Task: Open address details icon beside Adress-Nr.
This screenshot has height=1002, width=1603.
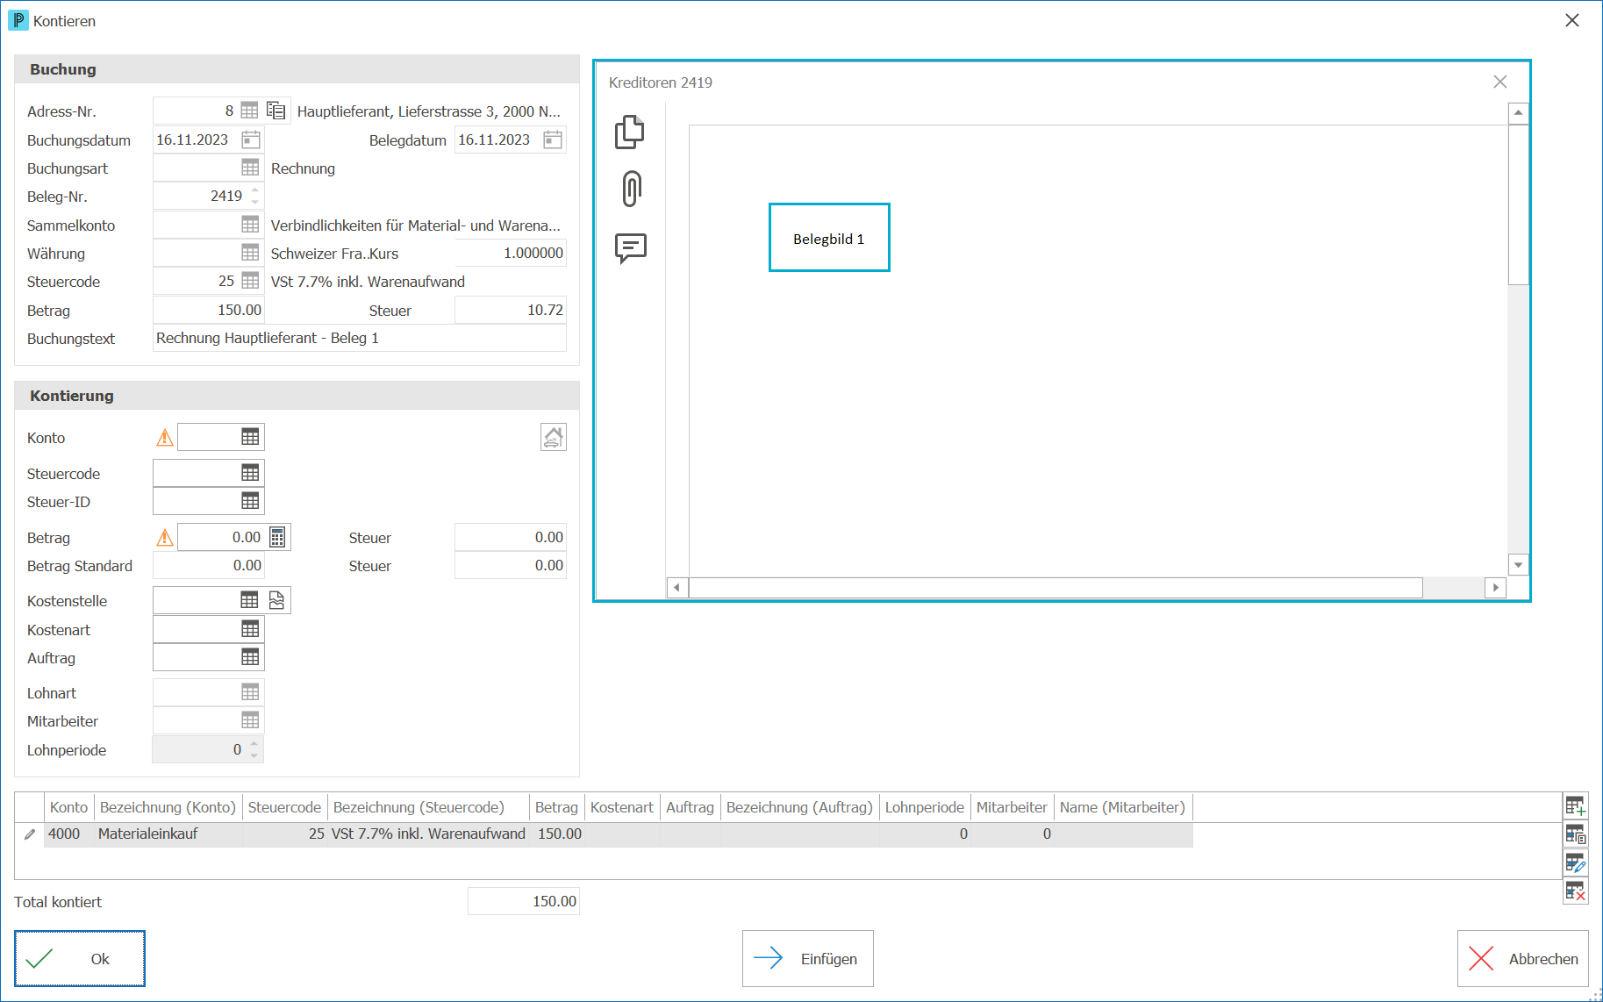Action: coord(276,111)
